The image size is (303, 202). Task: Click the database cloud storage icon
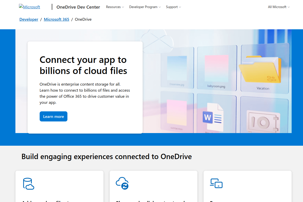[28, 184]
